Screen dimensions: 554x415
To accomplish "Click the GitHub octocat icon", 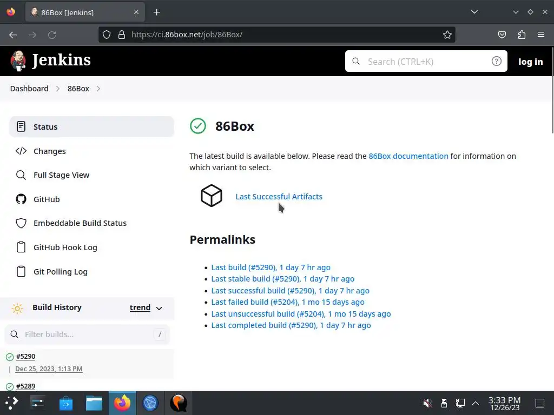I will coord(21,199).
